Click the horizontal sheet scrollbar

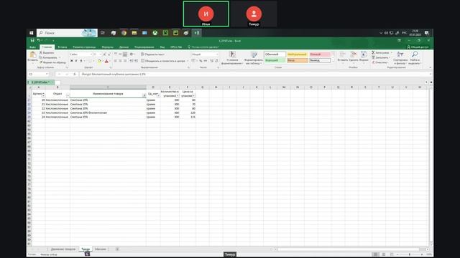pos(348,249)
